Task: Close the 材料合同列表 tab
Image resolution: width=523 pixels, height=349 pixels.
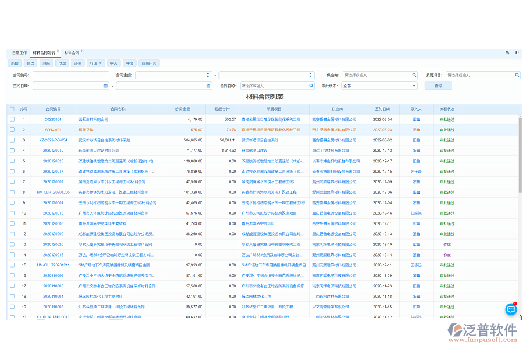Action: (x=58, y=51)
